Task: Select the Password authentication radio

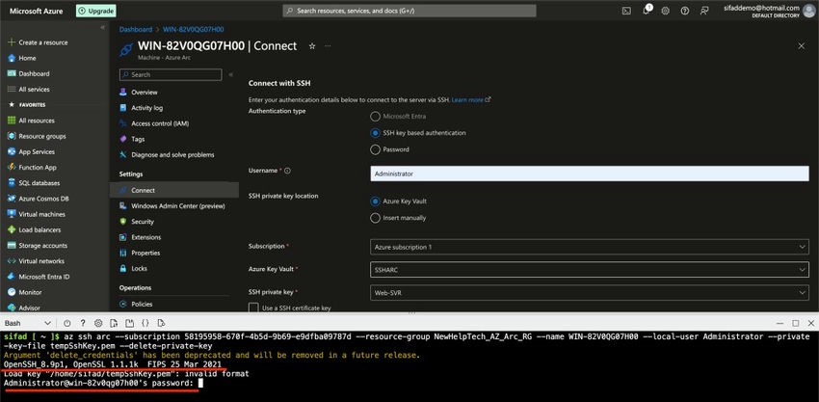Action: click(375, 149)
